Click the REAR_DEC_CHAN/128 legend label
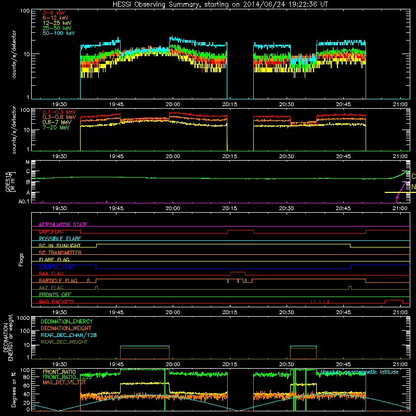 [69, 335]
